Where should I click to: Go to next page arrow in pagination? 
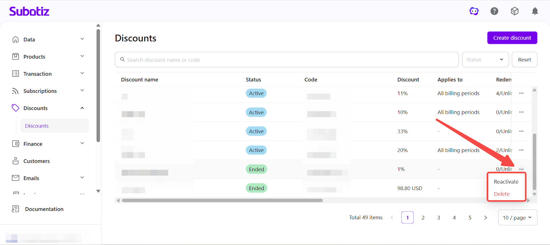click(x=485, y=218)
